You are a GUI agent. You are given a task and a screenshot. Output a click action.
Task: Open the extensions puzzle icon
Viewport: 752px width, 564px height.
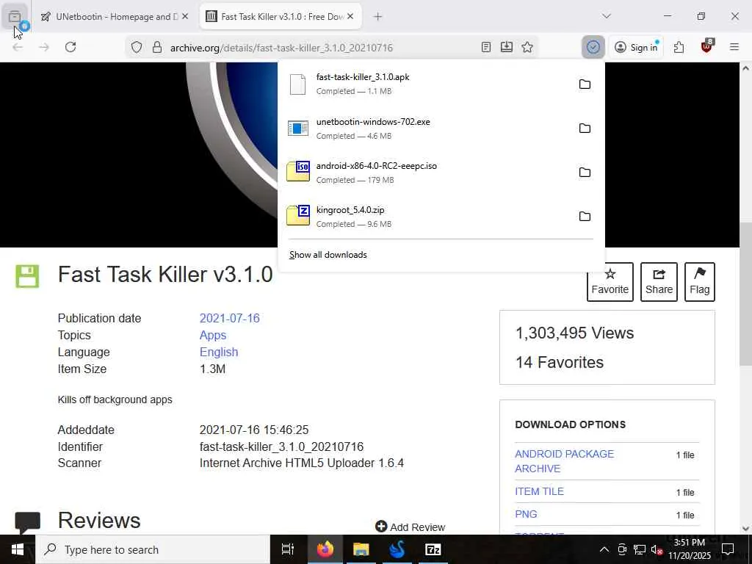click(679, 47)
